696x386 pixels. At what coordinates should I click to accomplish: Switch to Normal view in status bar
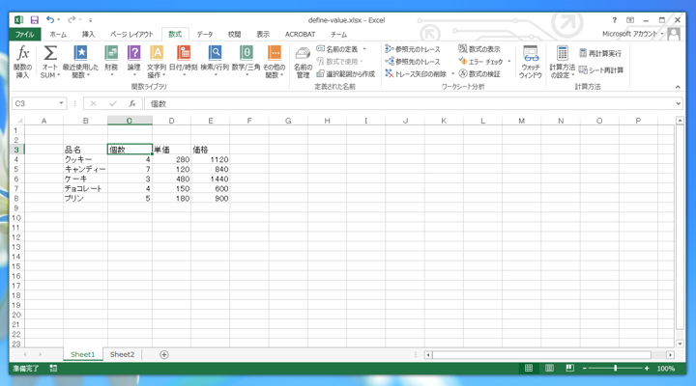pyautogui.click(x=529, y=369)
